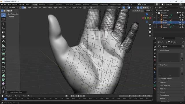Toggle camera view icon in viewport
The height and width of the screenshot is (104, 185).
pyautogui.click(x=150, y=32)
